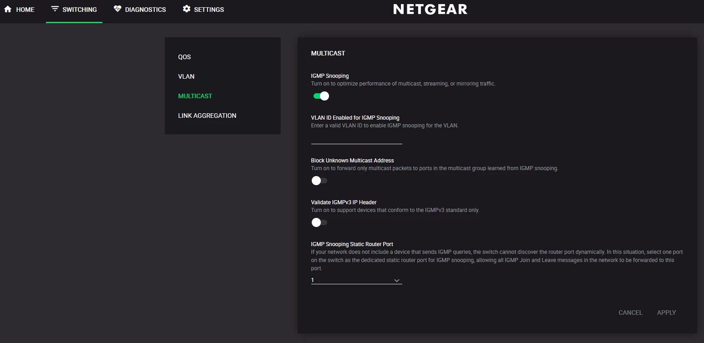The width and height of the screenshot is (704, 343).
Task: Click the Diagnostics heartbeat icon
Action: click(x=117, y=9)
